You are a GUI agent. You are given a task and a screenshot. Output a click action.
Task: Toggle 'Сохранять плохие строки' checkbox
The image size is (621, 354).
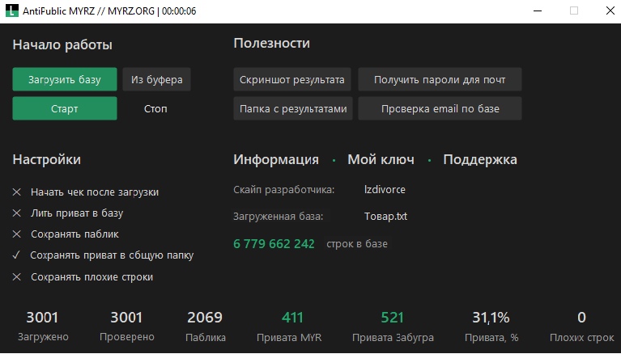click(17, 277)
